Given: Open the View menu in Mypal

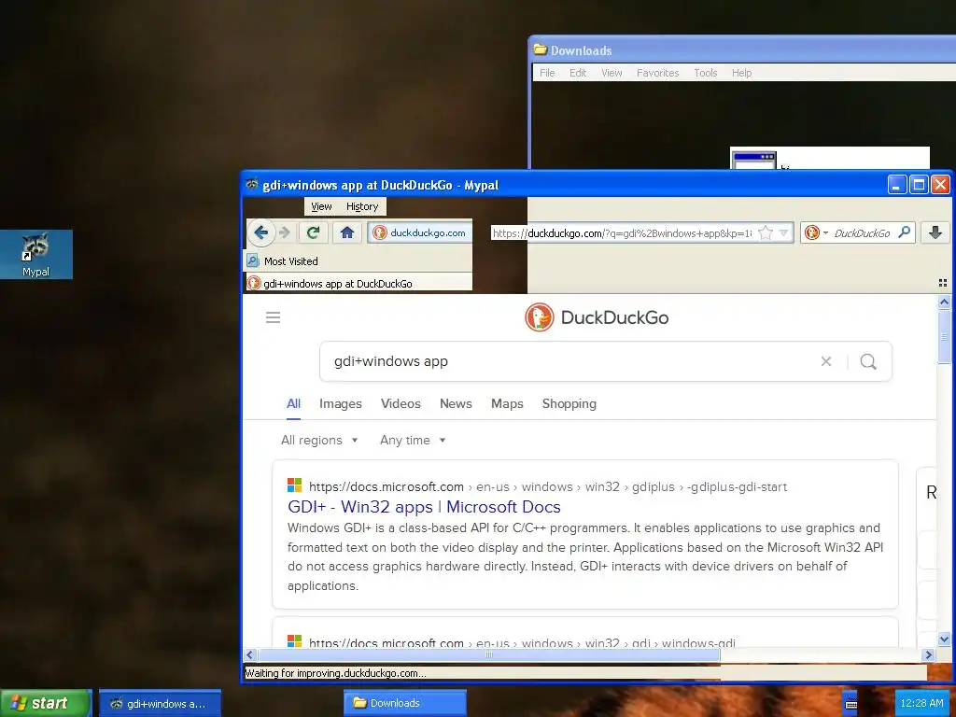Looking at the screenshot, I should (321, 206).
